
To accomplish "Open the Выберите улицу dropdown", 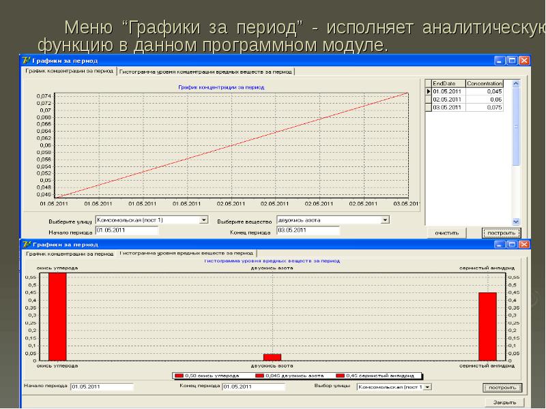I will (x=203, y=220).
